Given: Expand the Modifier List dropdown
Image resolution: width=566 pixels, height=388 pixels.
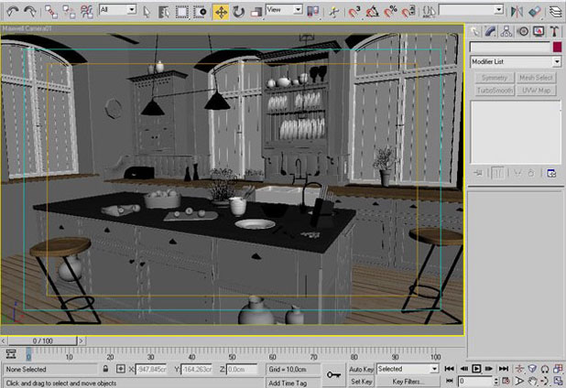Looking at the screenshot, I should pos(516,61).
